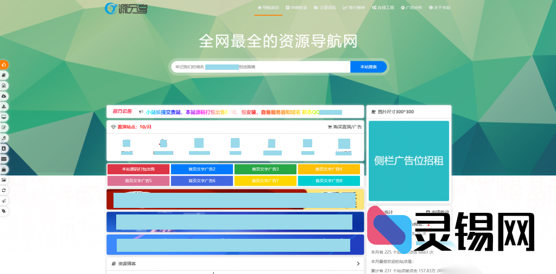Click the search input field

coord(261,67)
